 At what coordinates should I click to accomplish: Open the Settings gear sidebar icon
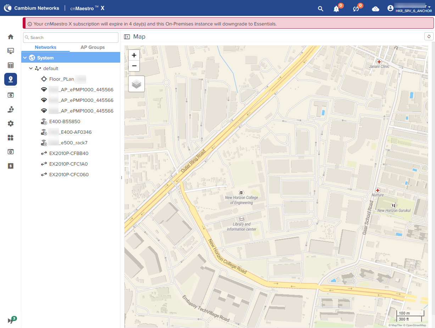tap(11, 123)
